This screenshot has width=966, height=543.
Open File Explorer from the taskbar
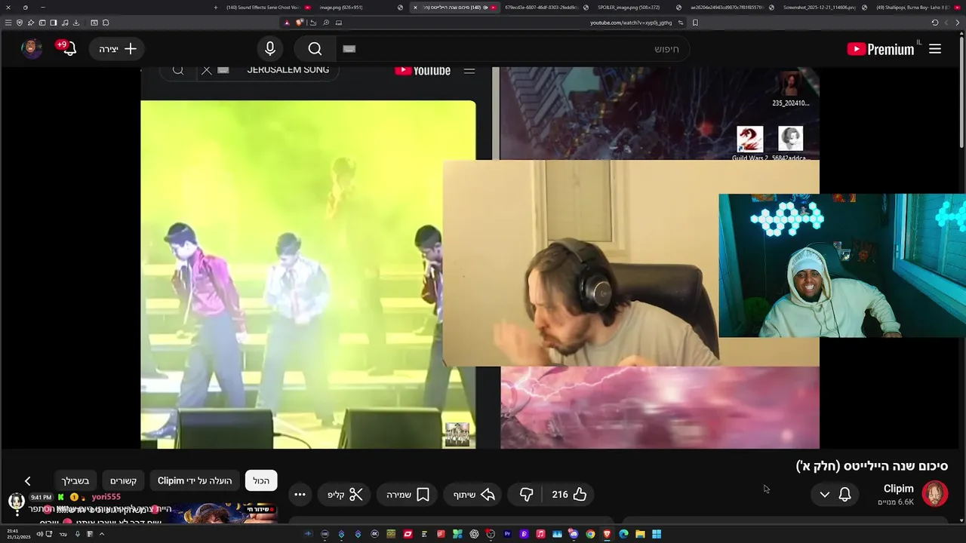tap(640, 534)
